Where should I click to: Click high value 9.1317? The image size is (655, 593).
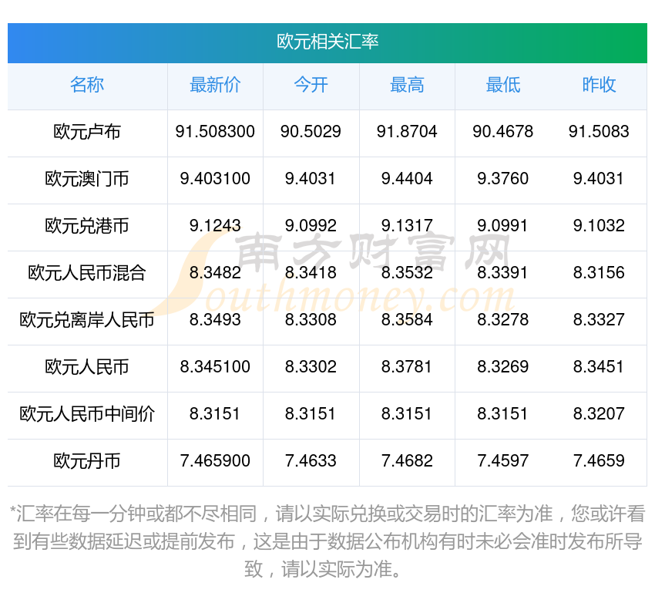[407, 226]
